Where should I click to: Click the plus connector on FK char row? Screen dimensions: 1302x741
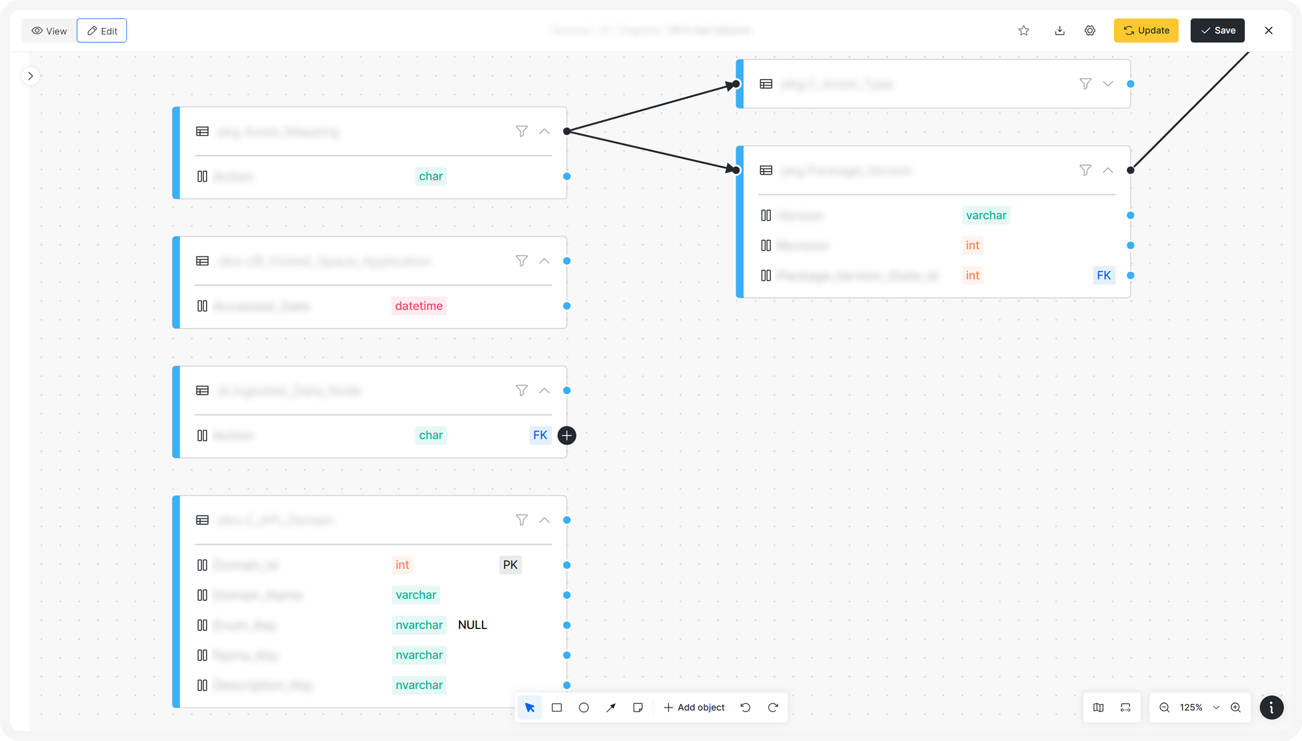(x=567, y=436)
